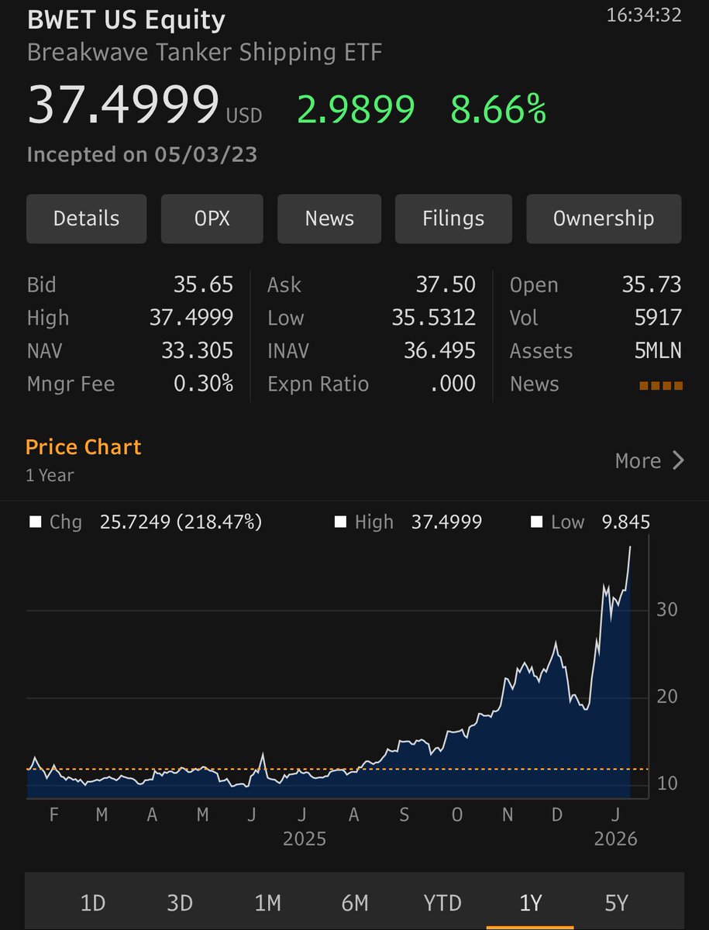Tap the Open value 35.73
The image size is (709, 930).
pos(652,285)
